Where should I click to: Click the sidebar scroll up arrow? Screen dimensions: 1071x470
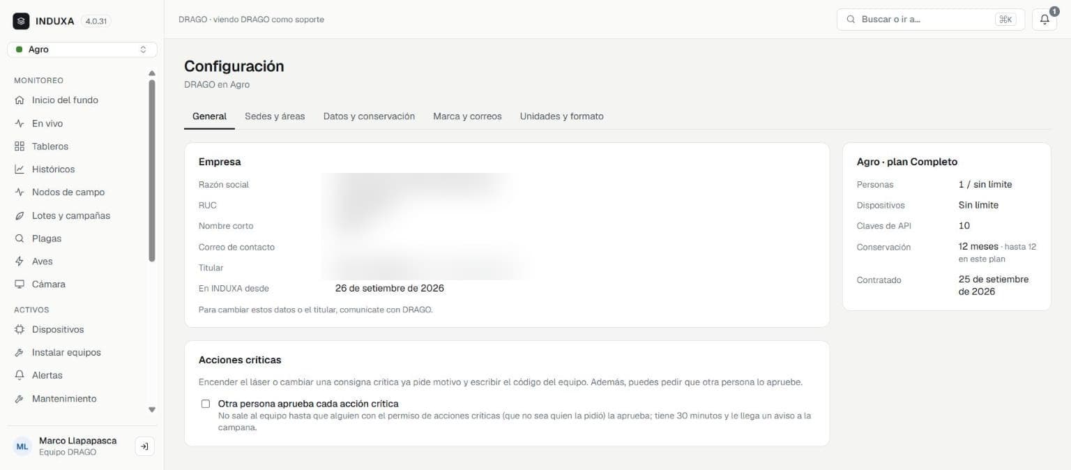[x=152, y=73]
